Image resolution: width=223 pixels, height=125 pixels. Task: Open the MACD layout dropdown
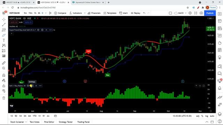click(x=186, y=13)
